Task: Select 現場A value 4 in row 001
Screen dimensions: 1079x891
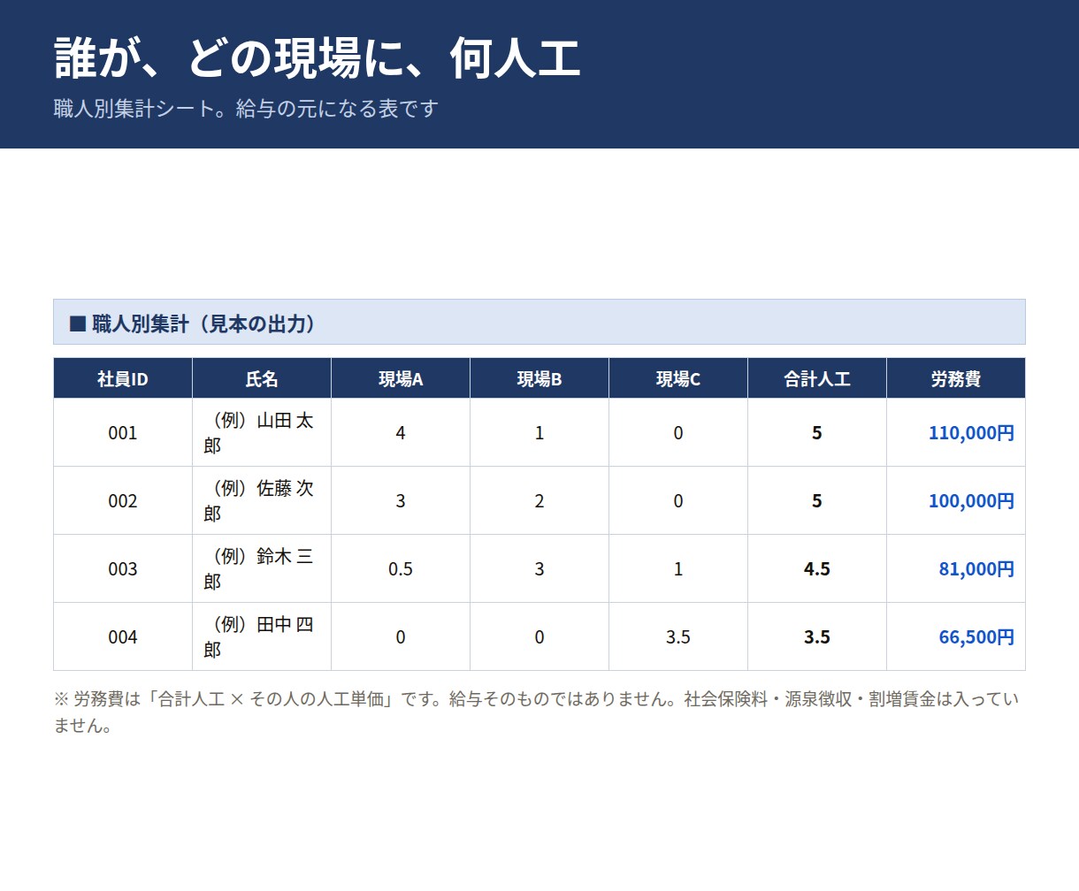Action: [401, 433]
